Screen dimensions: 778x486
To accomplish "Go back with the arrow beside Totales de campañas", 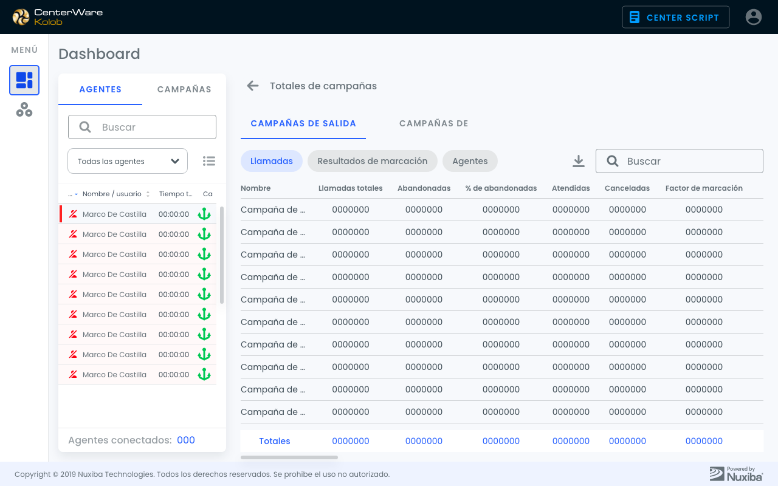I will click(253, 86).
